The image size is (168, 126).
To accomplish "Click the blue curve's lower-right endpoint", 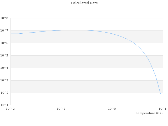I will (x=160, y=94).
